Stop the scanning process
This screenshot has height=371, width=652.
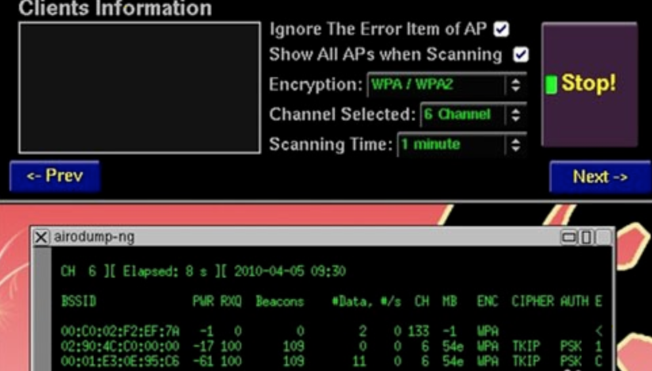point(590,85)
